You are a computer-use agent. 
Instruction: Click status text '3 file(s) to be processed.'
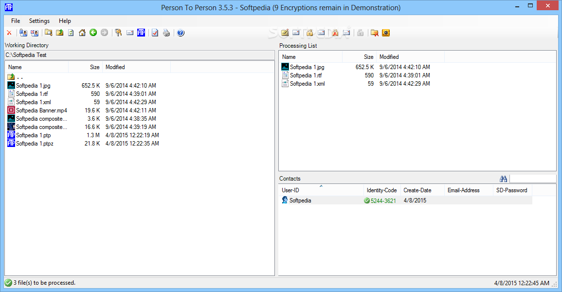point(44,283)
